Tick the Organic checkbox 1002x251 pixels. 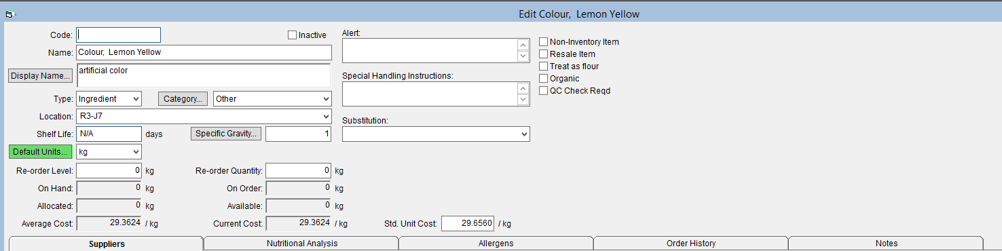[543, 79]
